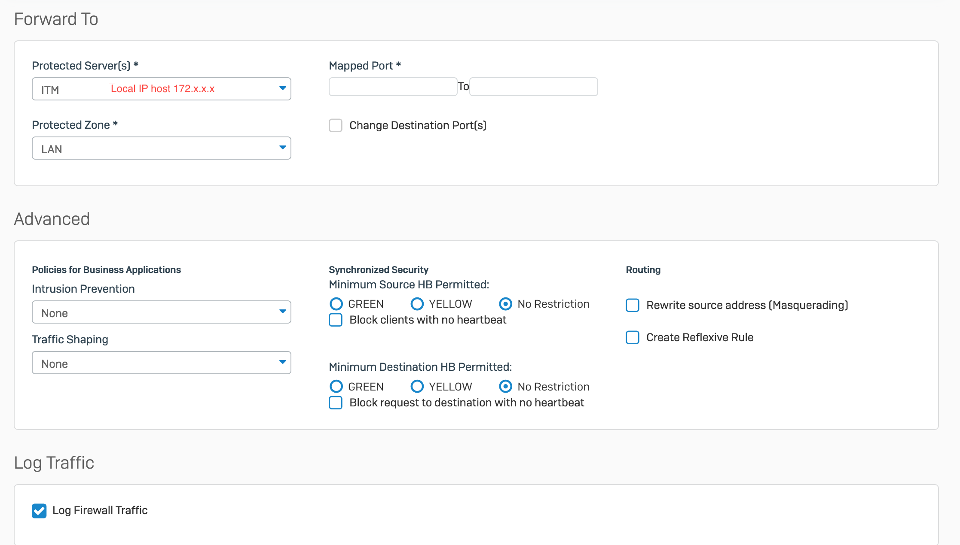Check Block request to destination with no heartbeat
Image resolution: width=960 pixels, height=545 pixels.
[x=336, y=403]
